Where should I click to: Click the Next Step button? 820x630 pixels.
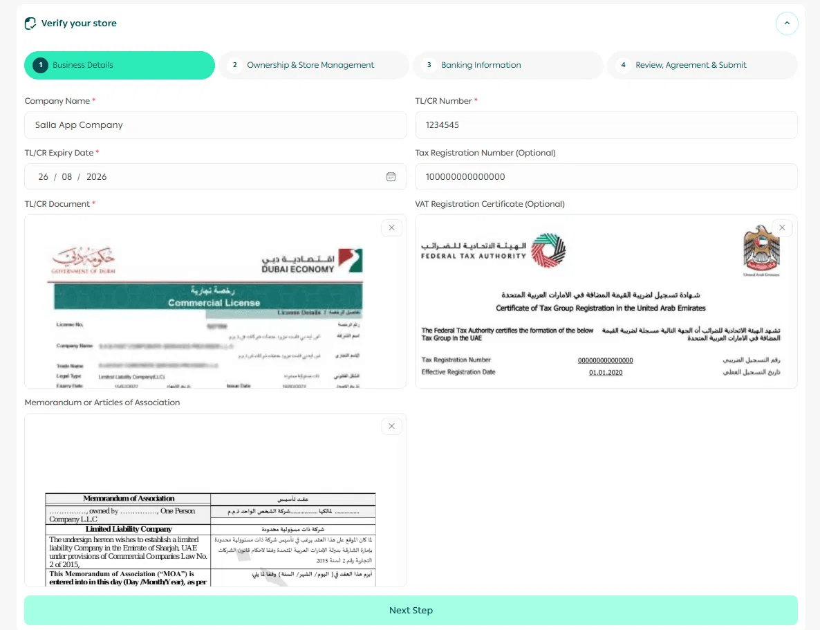pos(411,610)
